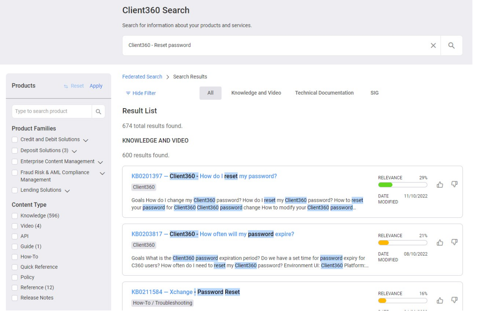The width and height of the screenshot is (496, 326).
Task: Tick the Release Notes checkbox
Action: pyautogui.click(x=15, y=298)
